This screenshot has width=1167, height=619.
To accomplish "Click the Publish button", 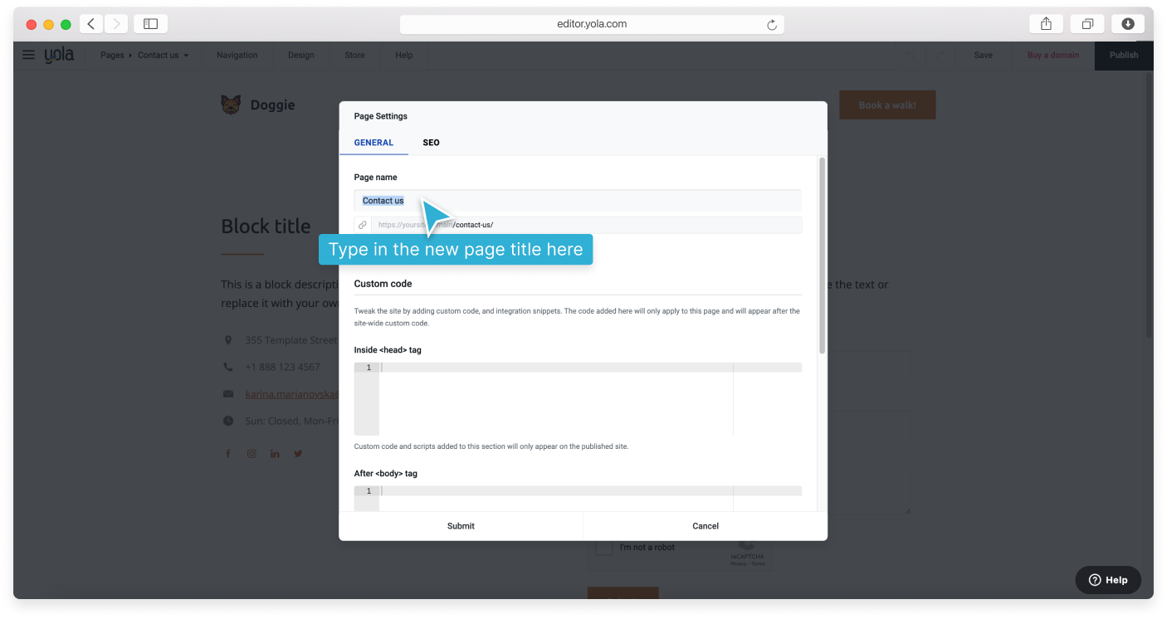I will (1123, 56).
